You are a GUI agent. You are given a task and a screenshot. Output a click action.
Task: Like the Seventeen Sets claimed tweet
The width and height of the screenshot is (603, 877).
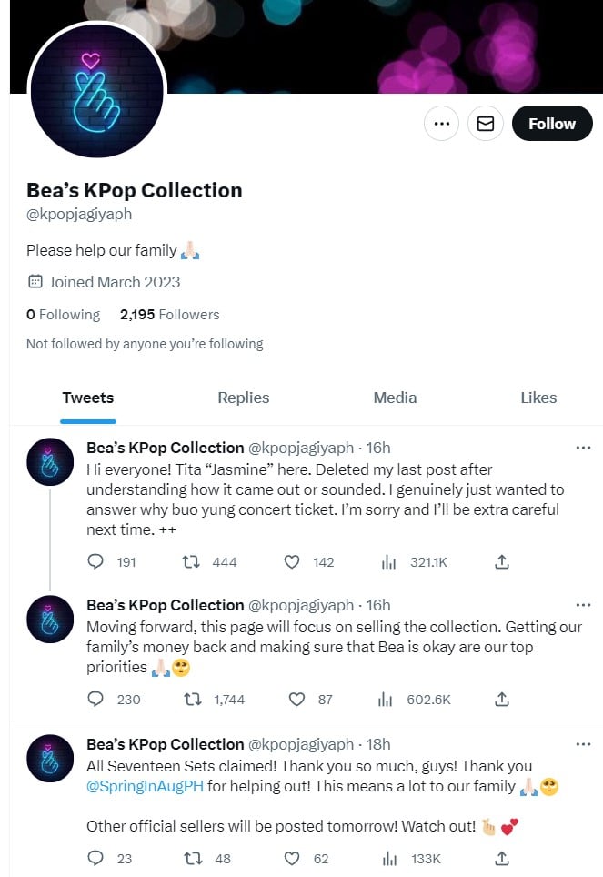[292, 858]
